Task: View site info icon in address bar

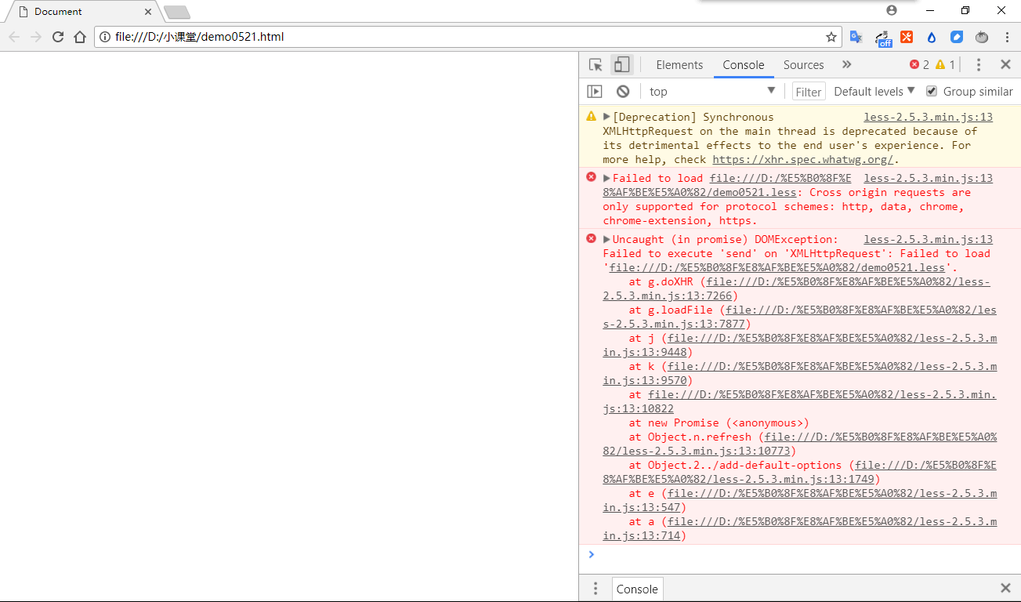Action: coord(105,37)
